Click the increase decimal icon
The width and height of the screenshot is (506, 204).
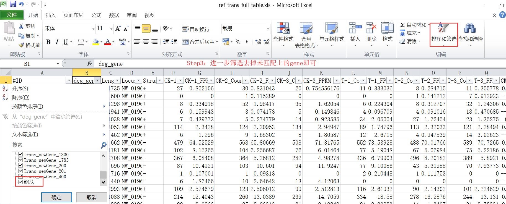258,42
